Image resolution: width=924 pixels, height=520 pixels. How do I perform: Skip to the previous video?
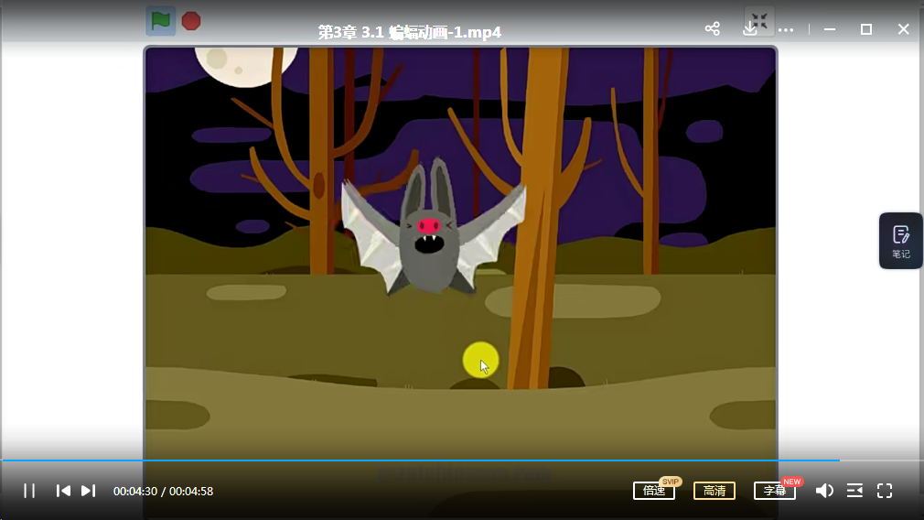[x=63, y=491]
